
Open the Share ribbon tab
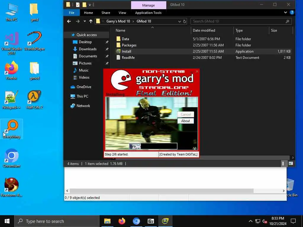[x=106, y=13]
